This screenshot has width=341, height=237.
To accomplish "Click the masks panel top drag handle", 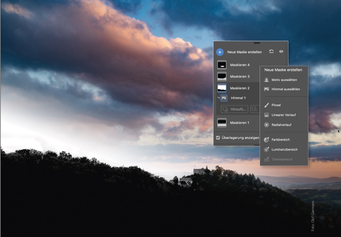I will pyautogui.click(x=257, y=43).
